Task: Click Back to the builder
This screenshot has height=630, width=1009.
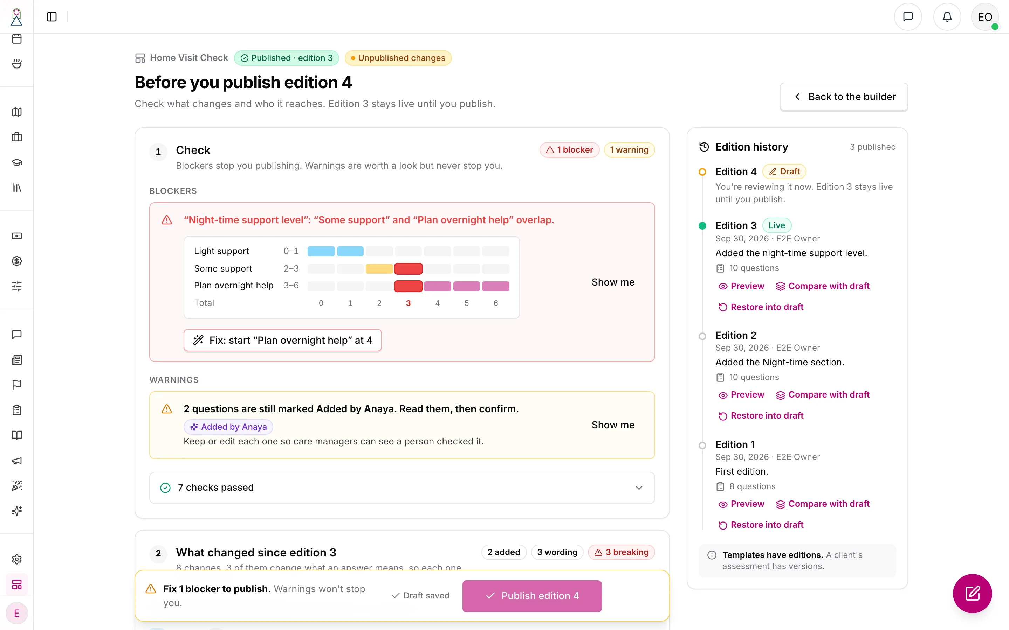Action: point(844,97)
